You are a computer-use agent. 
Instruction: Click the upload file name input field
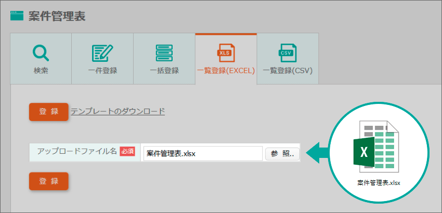click(203, 154)
